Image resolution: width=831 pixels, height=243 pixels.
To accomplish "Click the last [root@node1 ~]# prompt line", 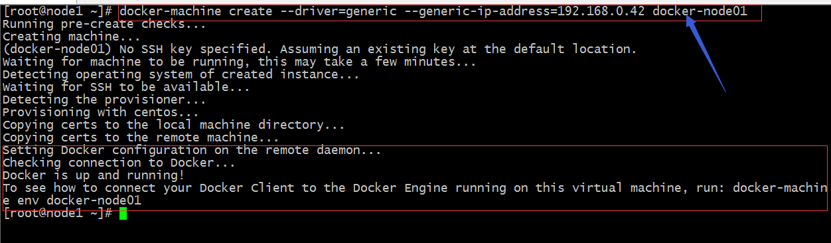I will pyautogui.click(x=59, y=213).
